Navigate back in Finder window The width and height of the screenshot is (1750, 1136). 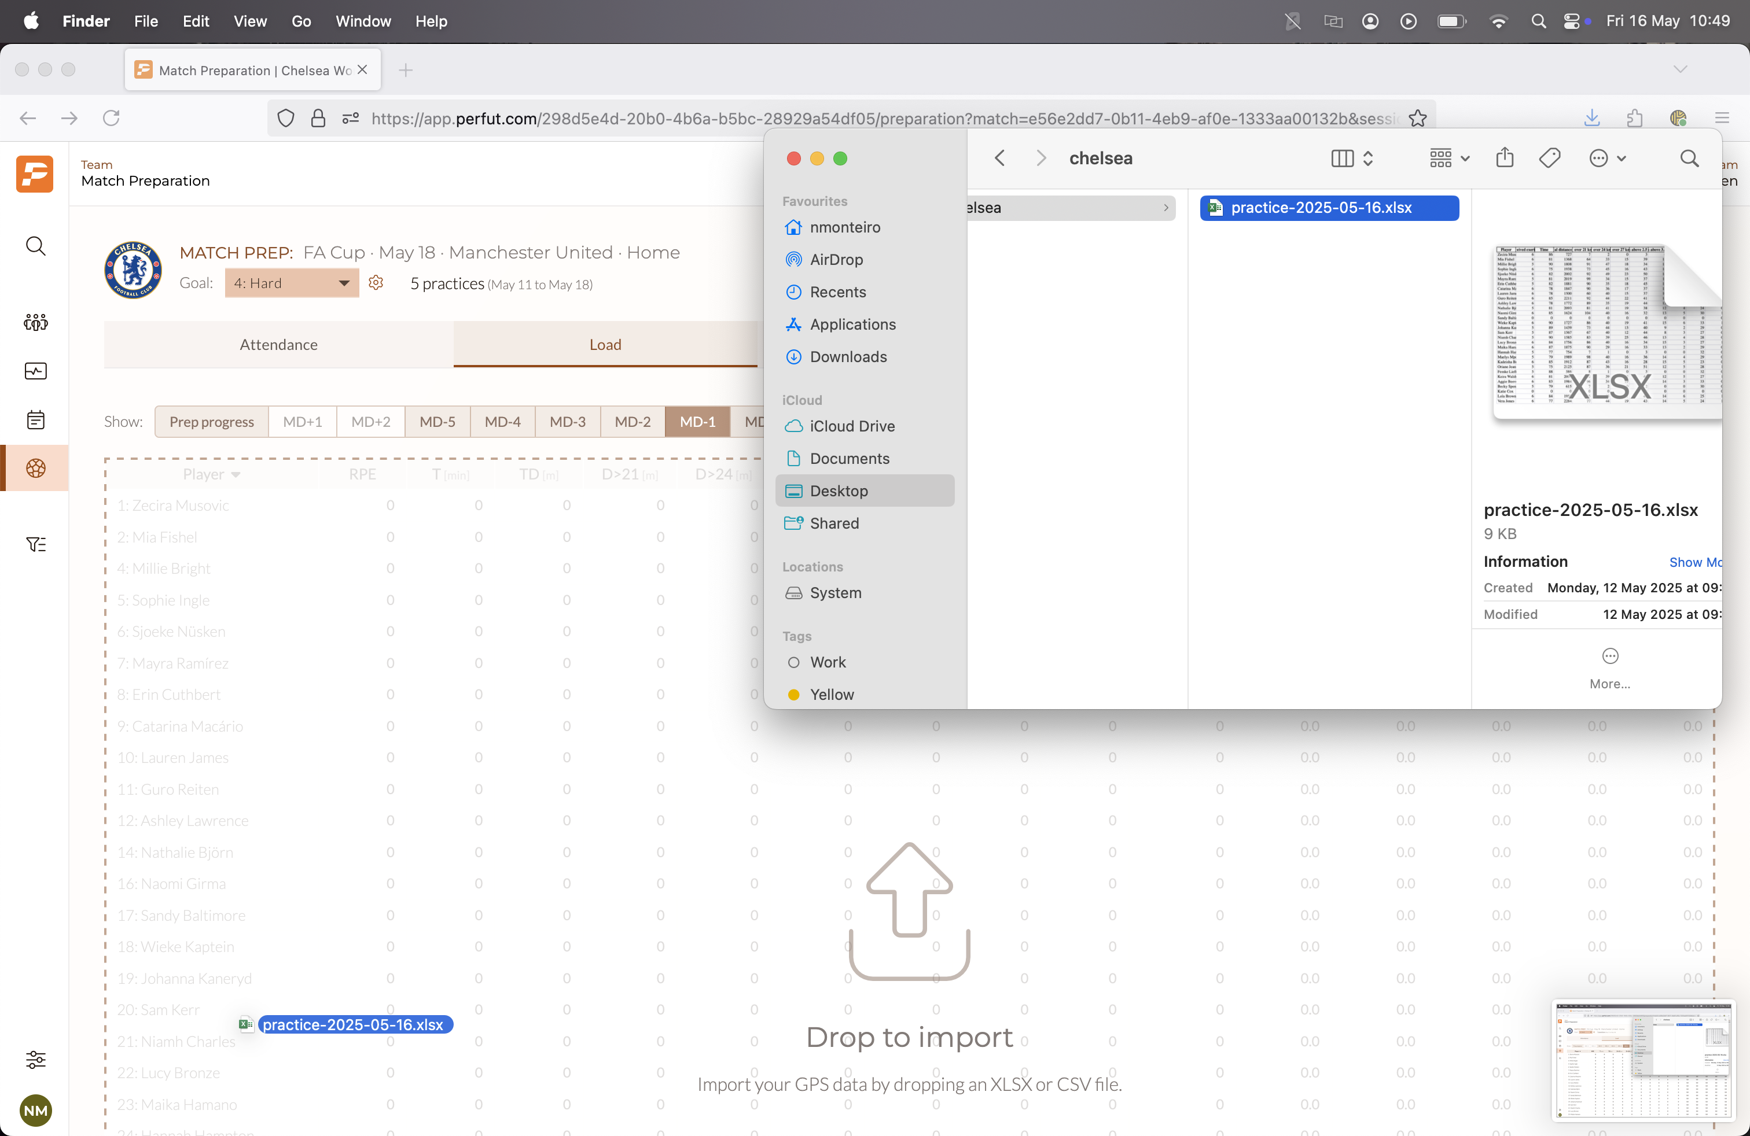pos(999,158)
